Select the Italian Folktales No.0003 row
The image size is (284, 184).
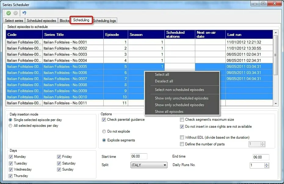pos(65,54)
